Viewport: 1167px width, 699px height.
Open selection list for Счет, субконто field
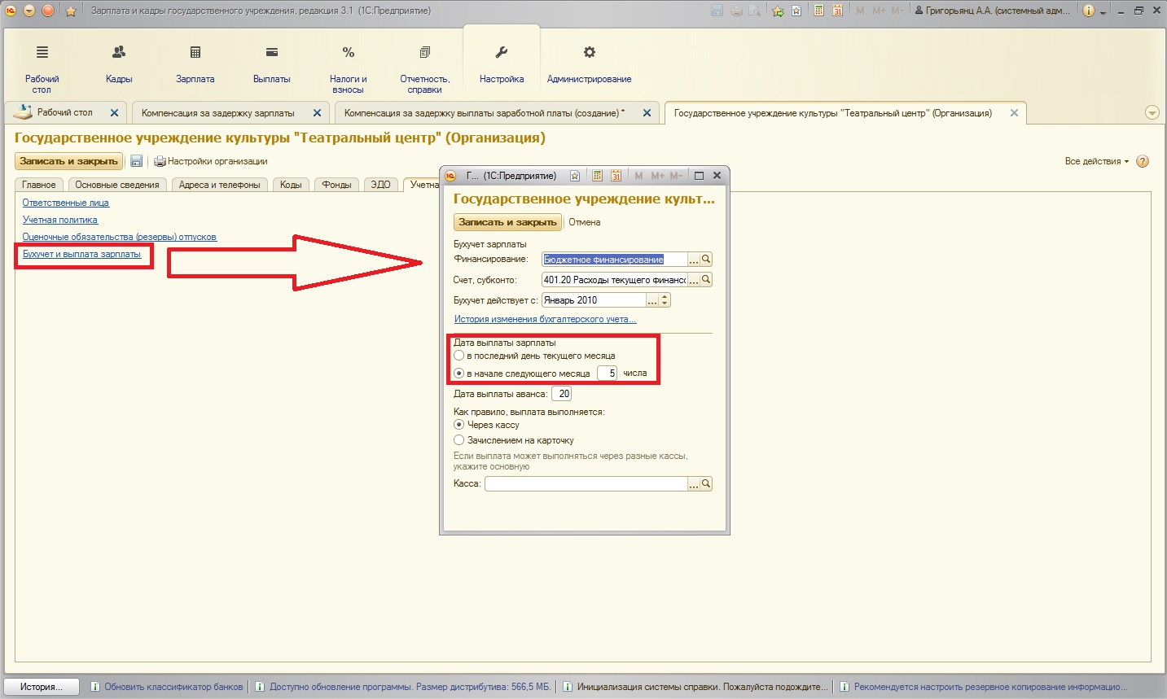pos(694,279)
